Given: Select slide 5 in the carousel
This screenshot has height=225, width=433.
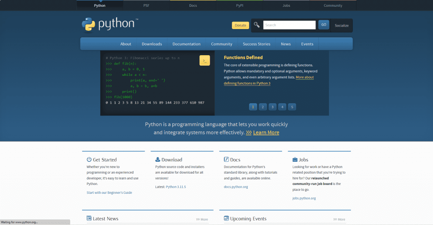Looking at the screenshot, I should (292, 107).
